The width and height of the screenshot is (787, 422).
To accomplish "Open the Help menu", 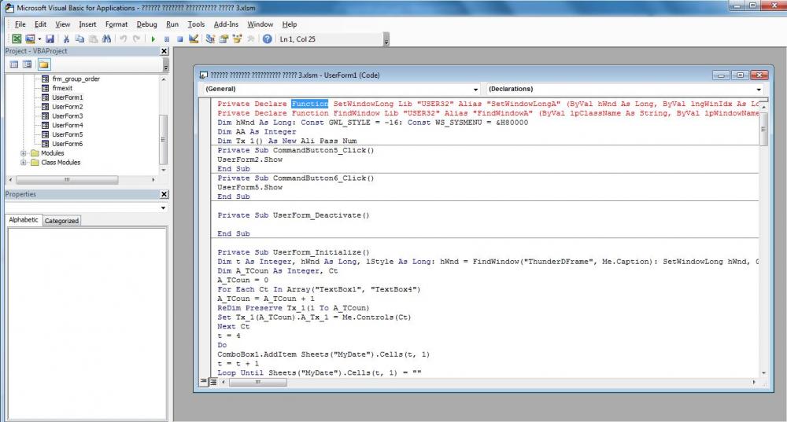I will [x=289, y=24].
